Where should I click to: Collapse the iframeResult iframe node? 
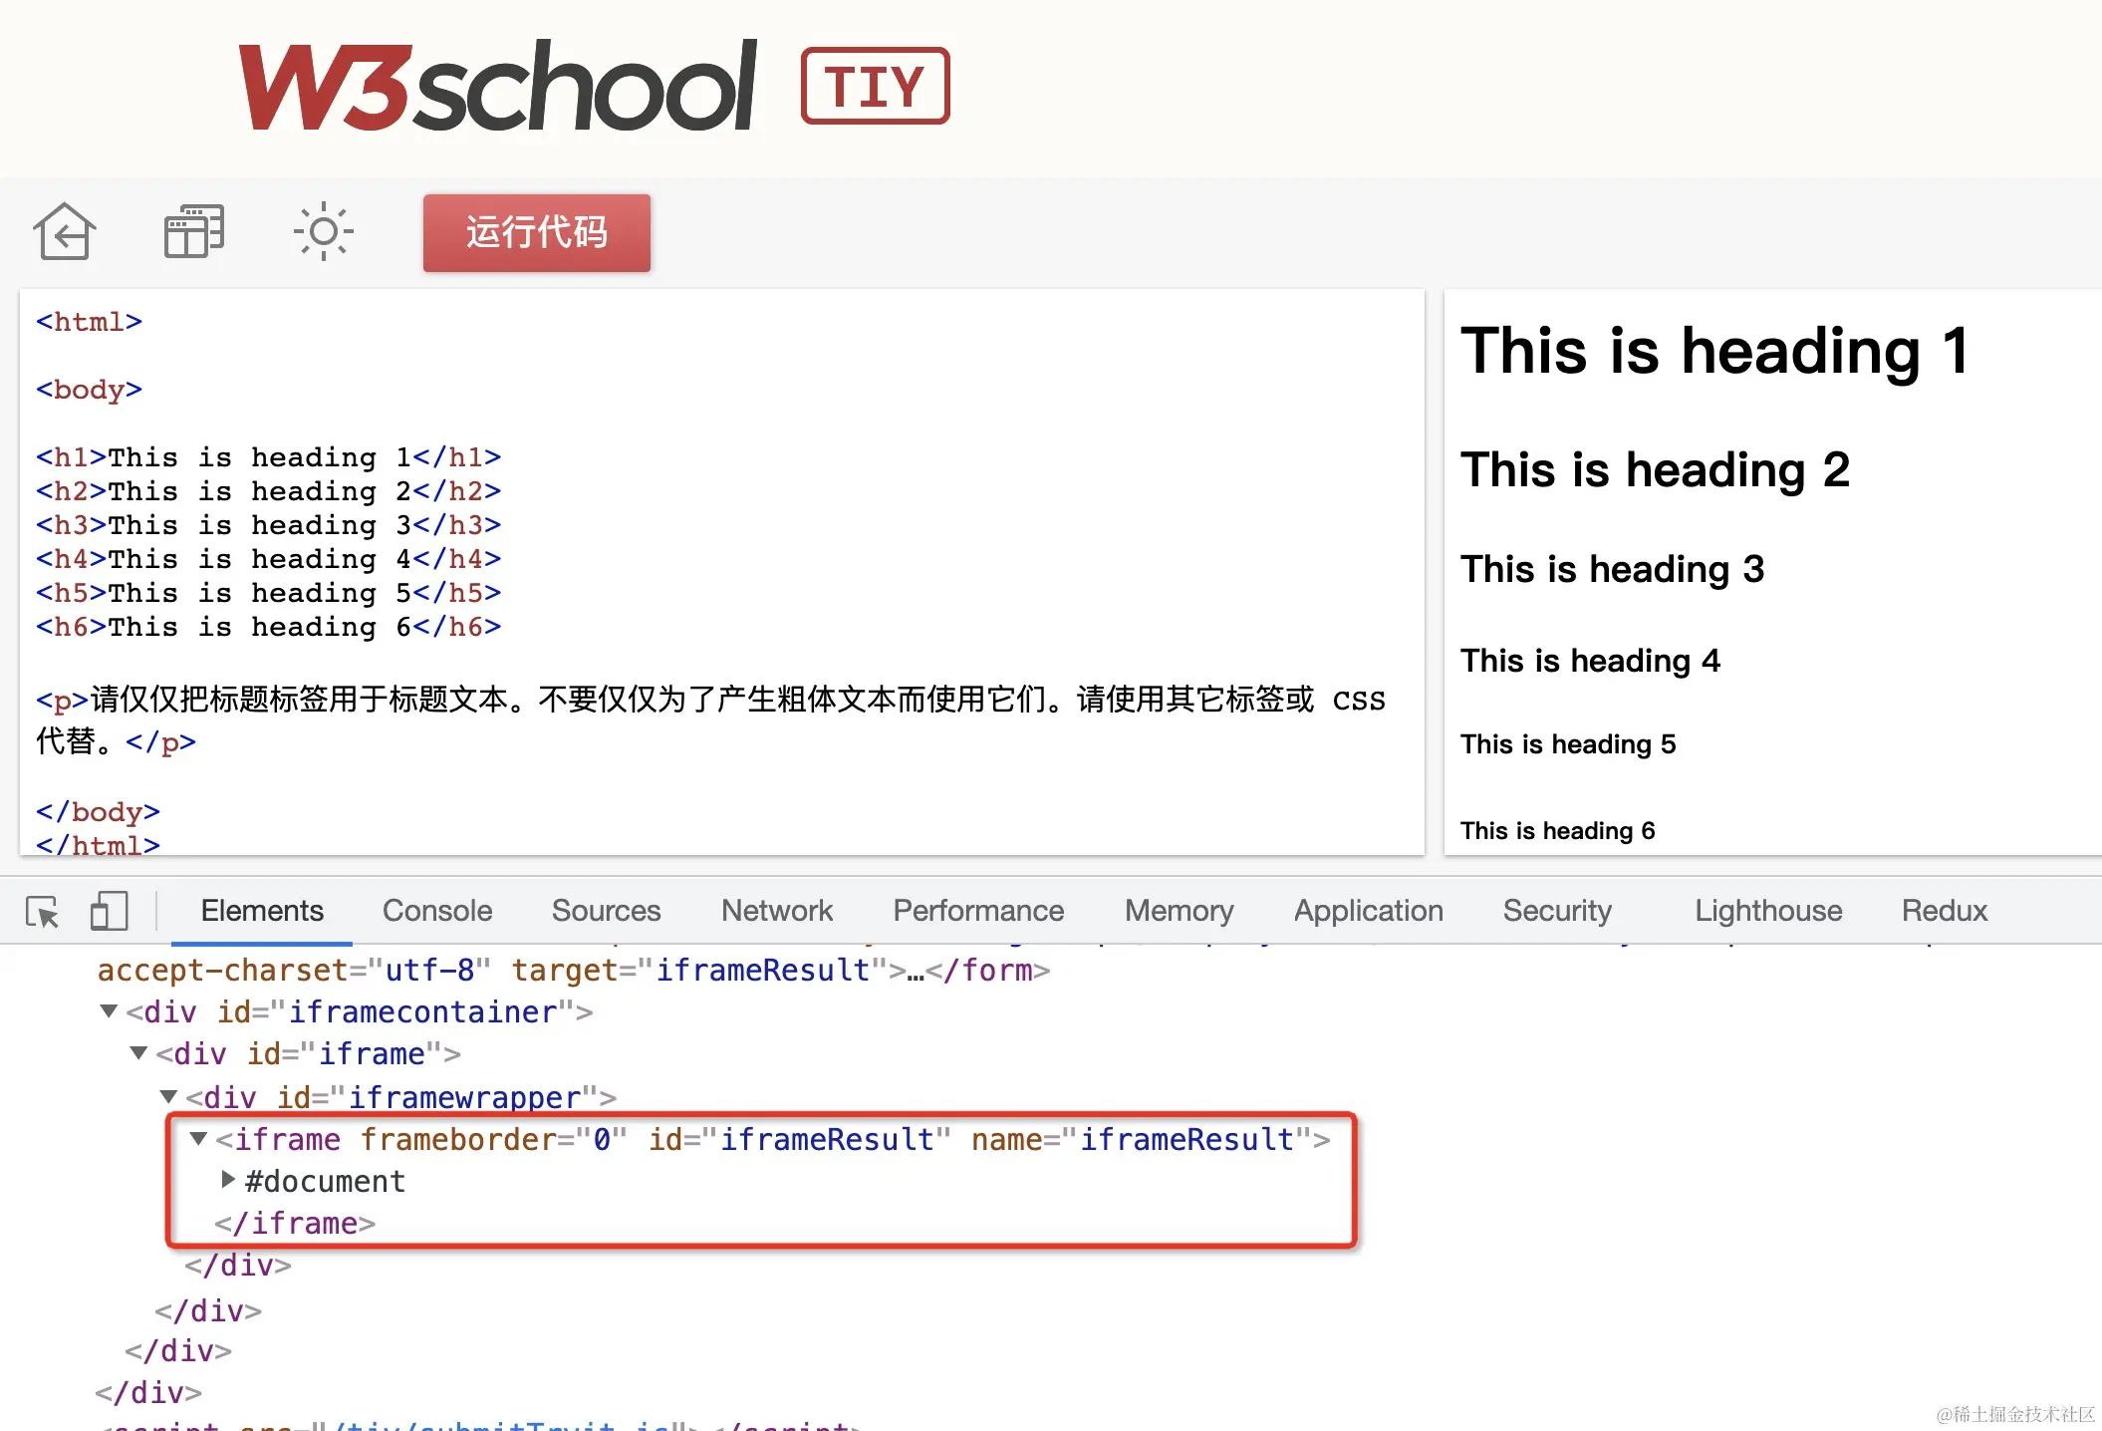[x=198, y=1139]
